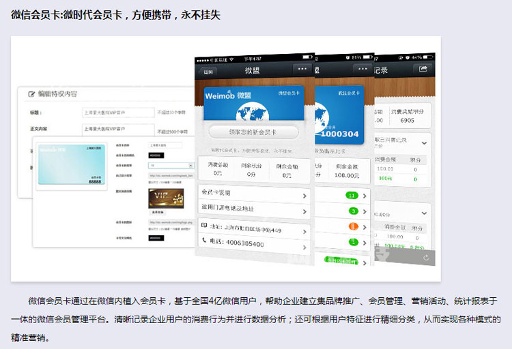Click the edit pencil icon beside 编辑特权内容
Image resolution: width=512 pixels, height=349 pixels.
(31, 93)
